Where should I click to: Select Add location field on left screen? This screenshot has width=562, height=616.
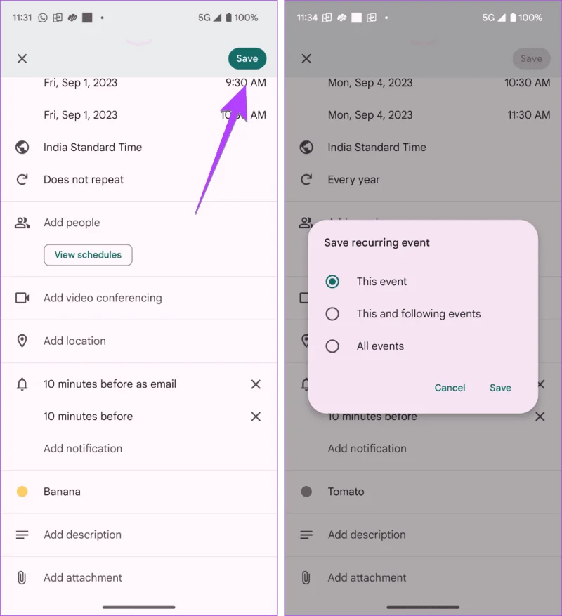click(74, 341)
